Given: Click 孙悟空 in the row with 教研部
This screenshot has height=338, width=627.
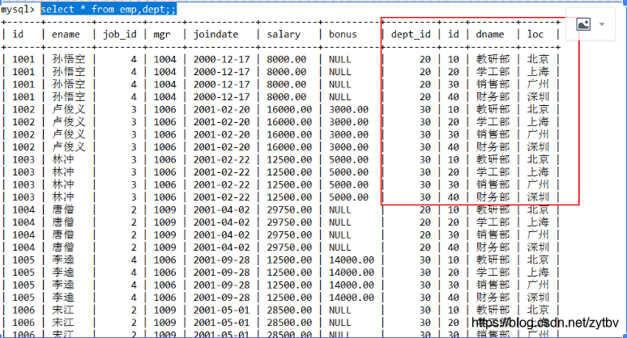Looking at the screenshot, I should 69,60.
